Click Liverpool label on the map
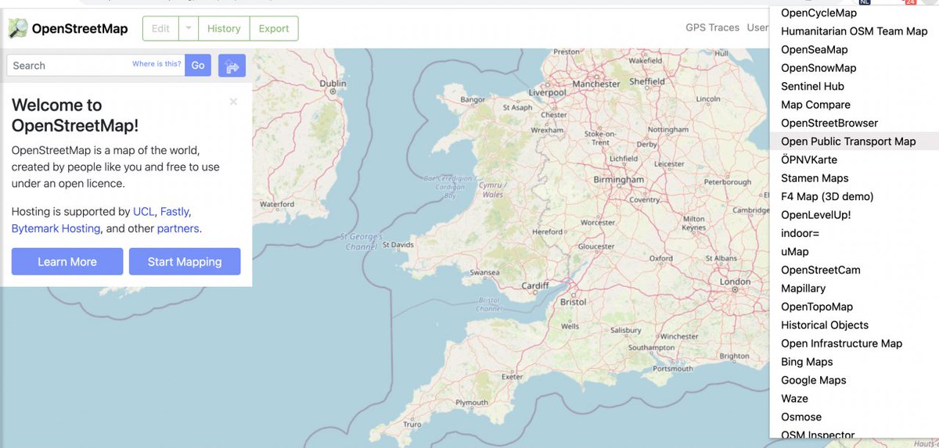939x448 pixels. [x=548, y=92]
